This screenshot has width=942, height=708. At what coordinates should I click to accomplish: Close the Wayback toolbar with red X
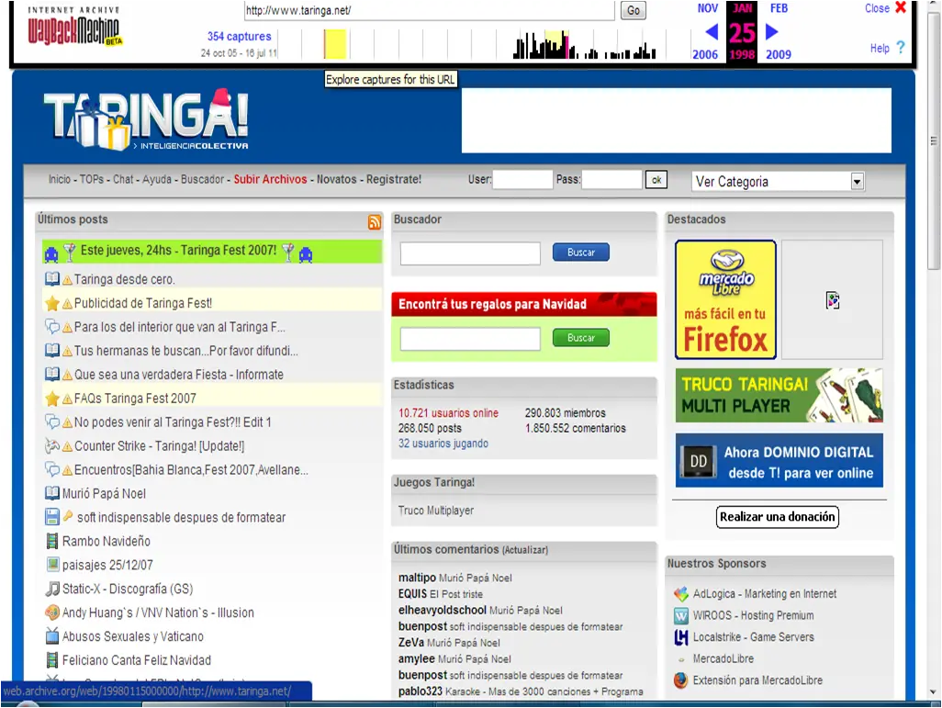click(x=901, y=8)
